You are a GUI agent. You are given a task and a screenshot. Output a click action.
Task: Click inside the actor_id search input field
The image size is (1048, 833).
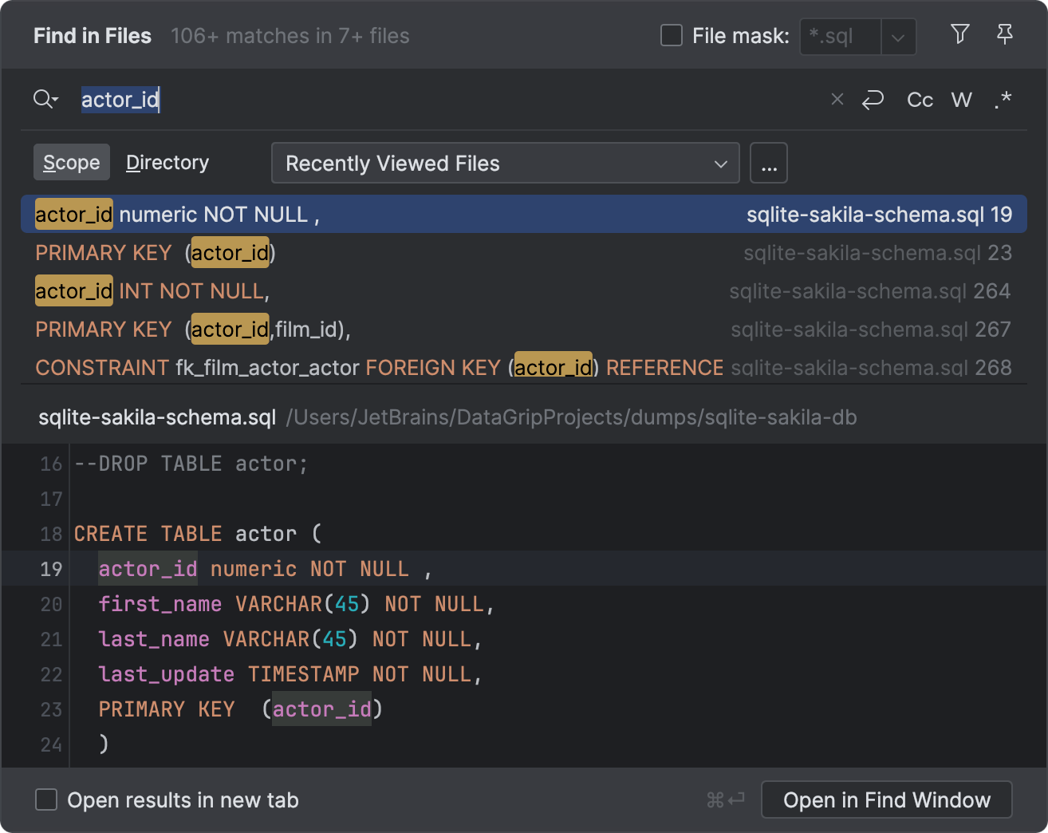[x=319, y=99]
